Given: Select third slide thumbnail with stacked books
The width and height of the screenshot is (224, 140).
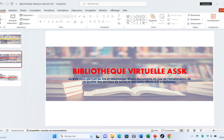Looking at the screenshot, I should coord(11,78).
